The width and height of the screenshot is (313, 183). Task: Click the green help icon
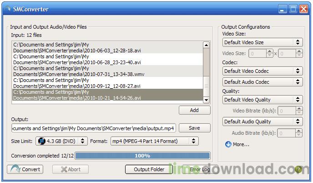tap(298, 169)
